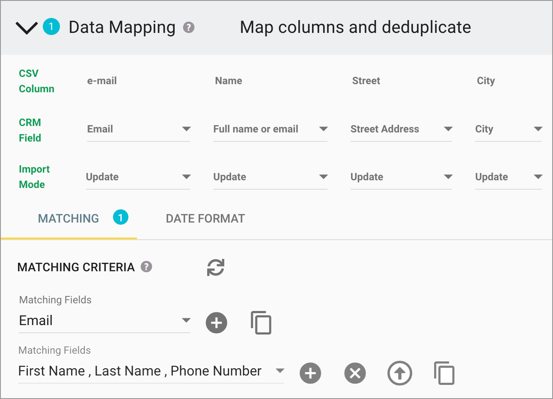Remove the First Name matching criteria row
553x399 pixels.
(355, 373)
